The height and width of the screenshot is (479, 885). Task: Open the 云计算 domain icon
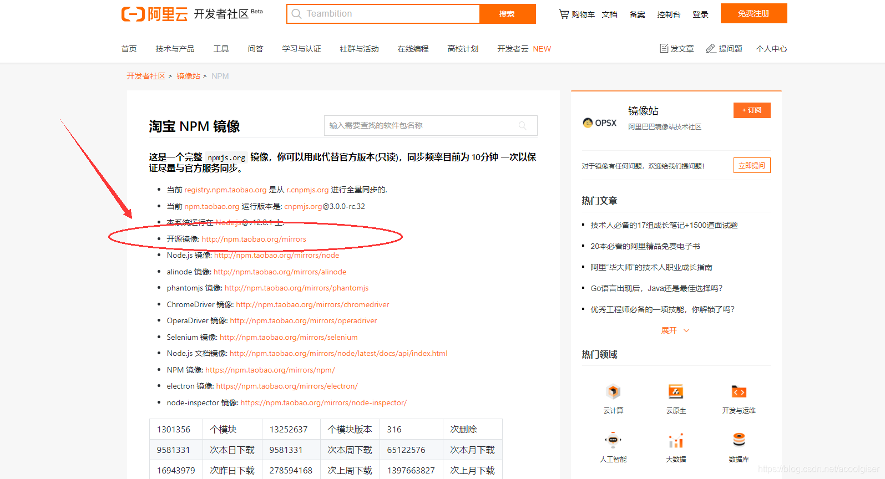click(613, 392)
